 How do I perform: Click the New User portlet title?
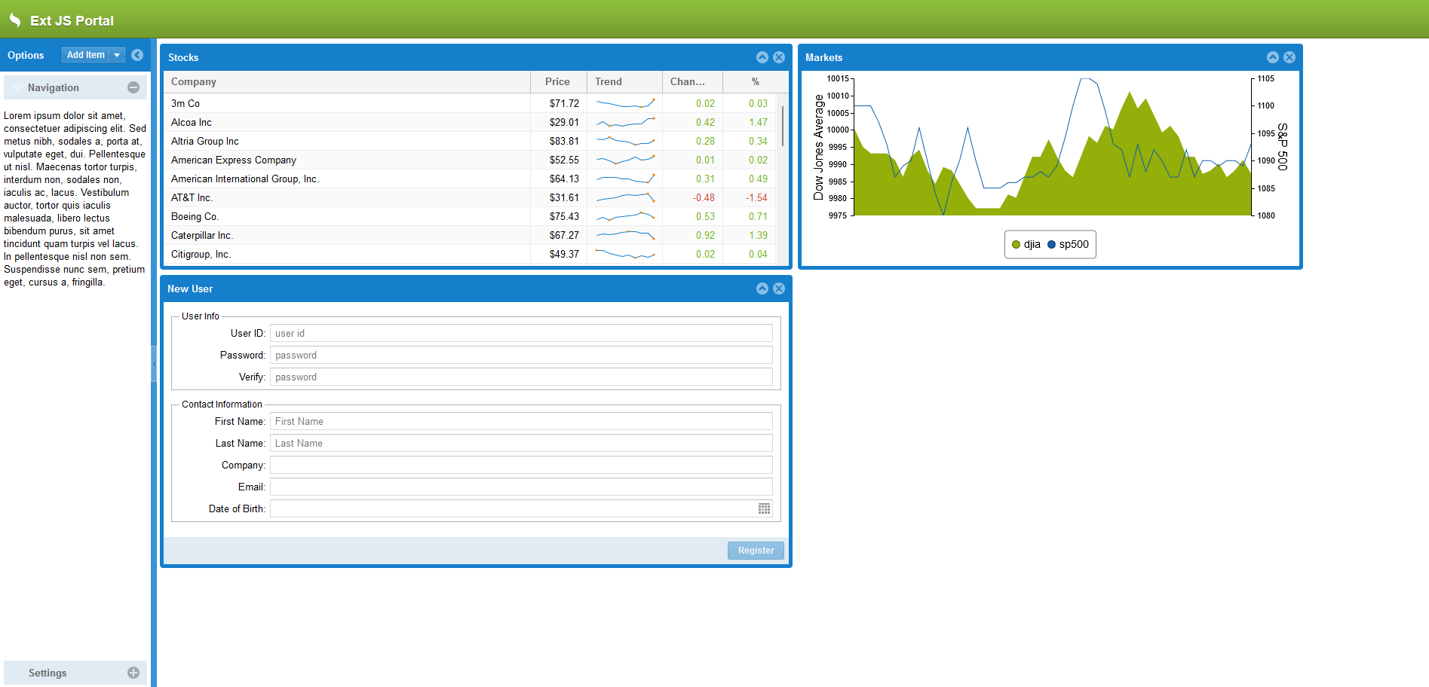[x=190, y=289]
